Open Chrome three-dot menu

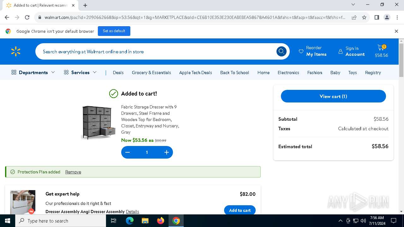(397, 17)
